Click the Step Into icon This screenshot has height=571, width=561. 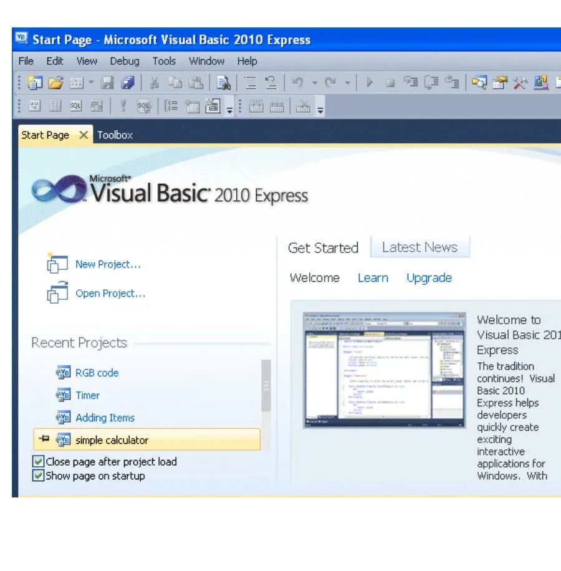tap(411, 82)
